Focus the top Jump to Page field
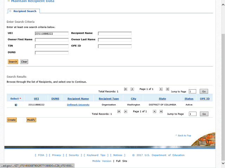The height and width of the screenshot is (168, 225). point(192,91)
